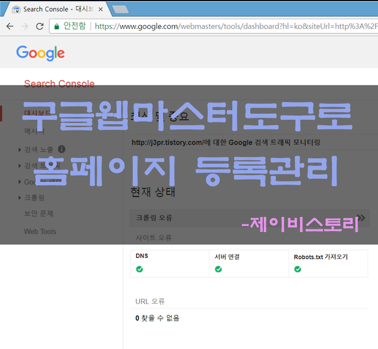The width and height of the screenshot is (378, 349).
Task: Click the DNS status green checkmark
Action: [139, 269]
